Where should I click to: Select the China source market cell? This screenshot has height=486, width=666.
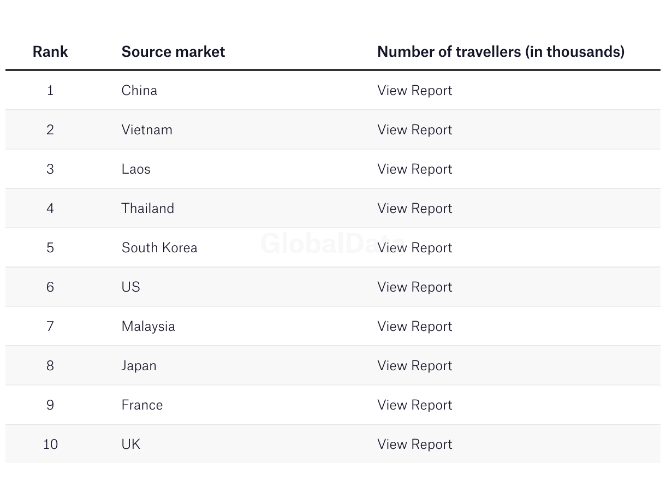click(x=139, y=91)
